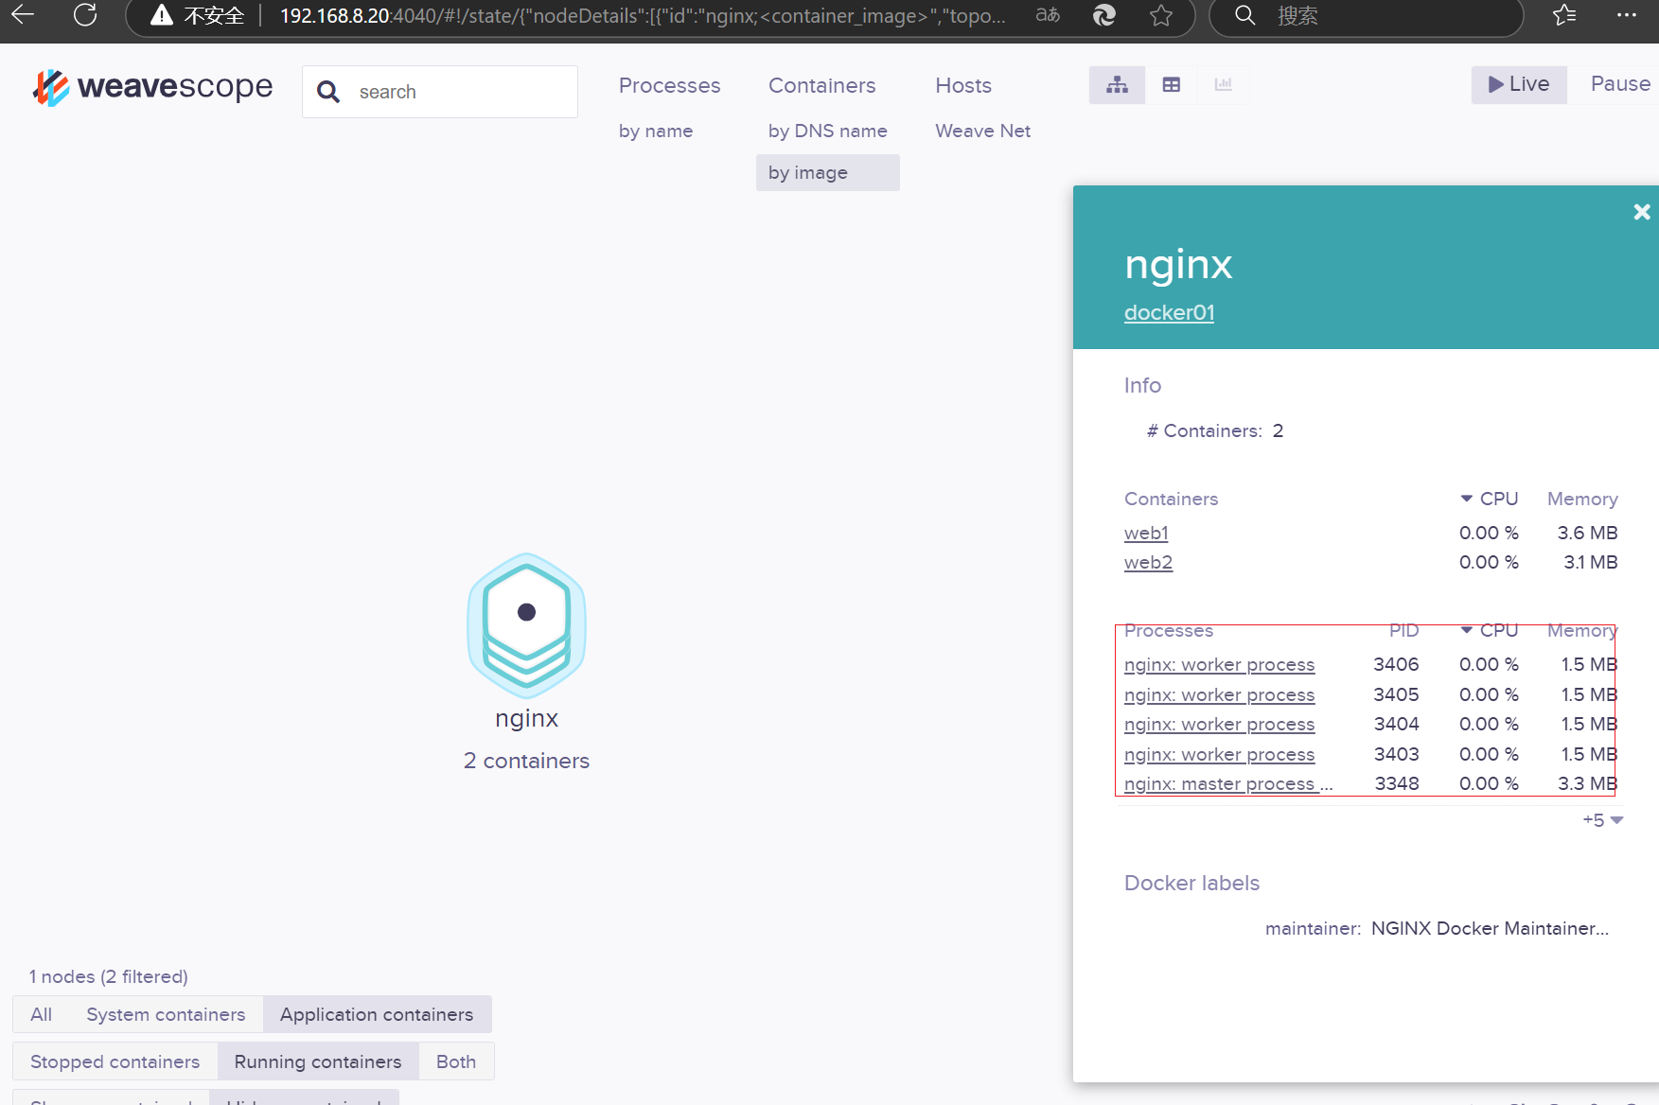Click the Live play button

tap(1519, 84)
